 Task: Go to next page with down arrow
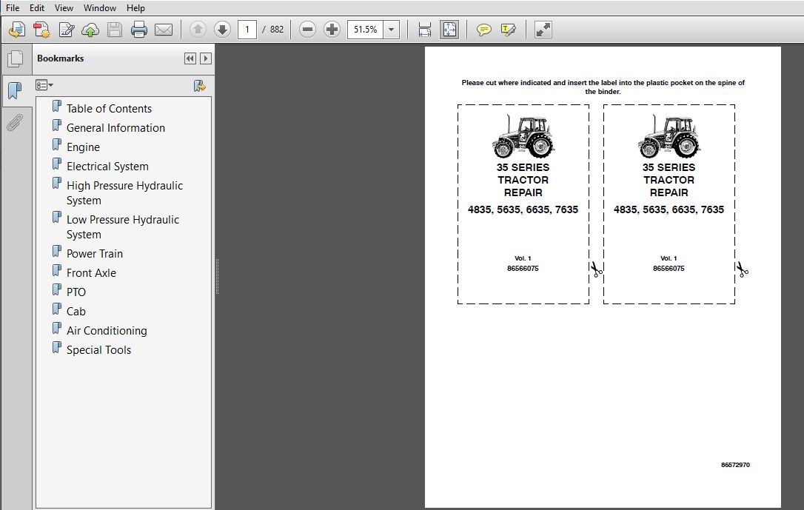222,30
